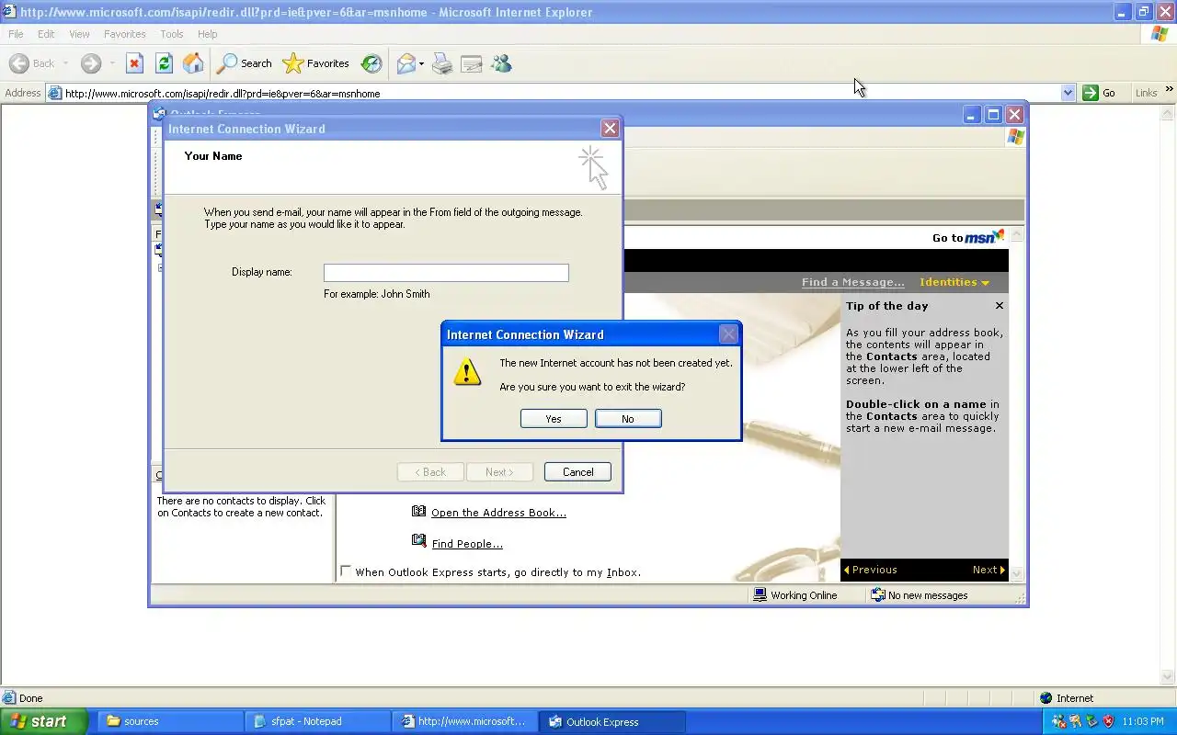Open the Tools menu
The height and width of the screenshot is (735, 1177).
click(172, 34)
